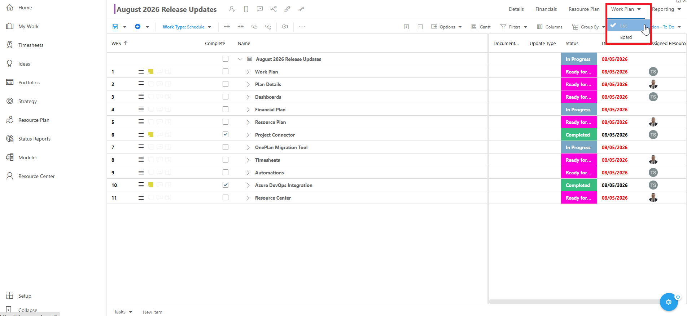The height and width of the screenshot is (316, 687).
Task: Check the Complete box for Financial Plan
Action: pos(226,109)
